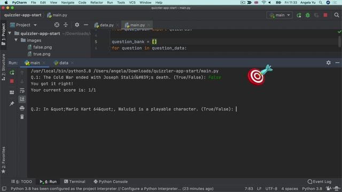Click the editor vertical scrollbar
The height and width of the screenshot is (192, 342).
(339, 42)
